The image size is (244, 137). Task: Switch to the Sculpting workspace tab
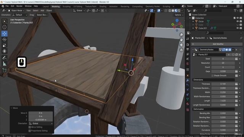point(66,6)
